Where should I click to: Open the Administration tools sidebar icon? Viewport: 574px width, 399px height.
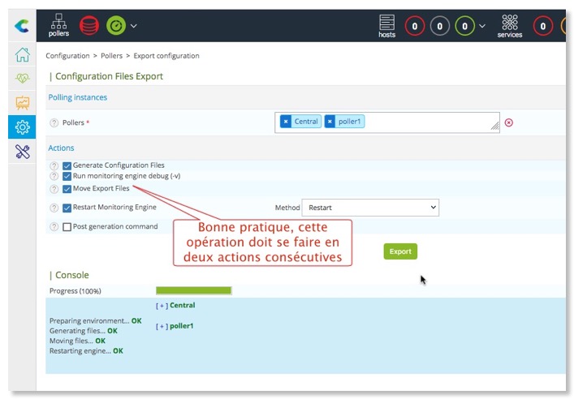pyautogui.click(x=22, y=152)
